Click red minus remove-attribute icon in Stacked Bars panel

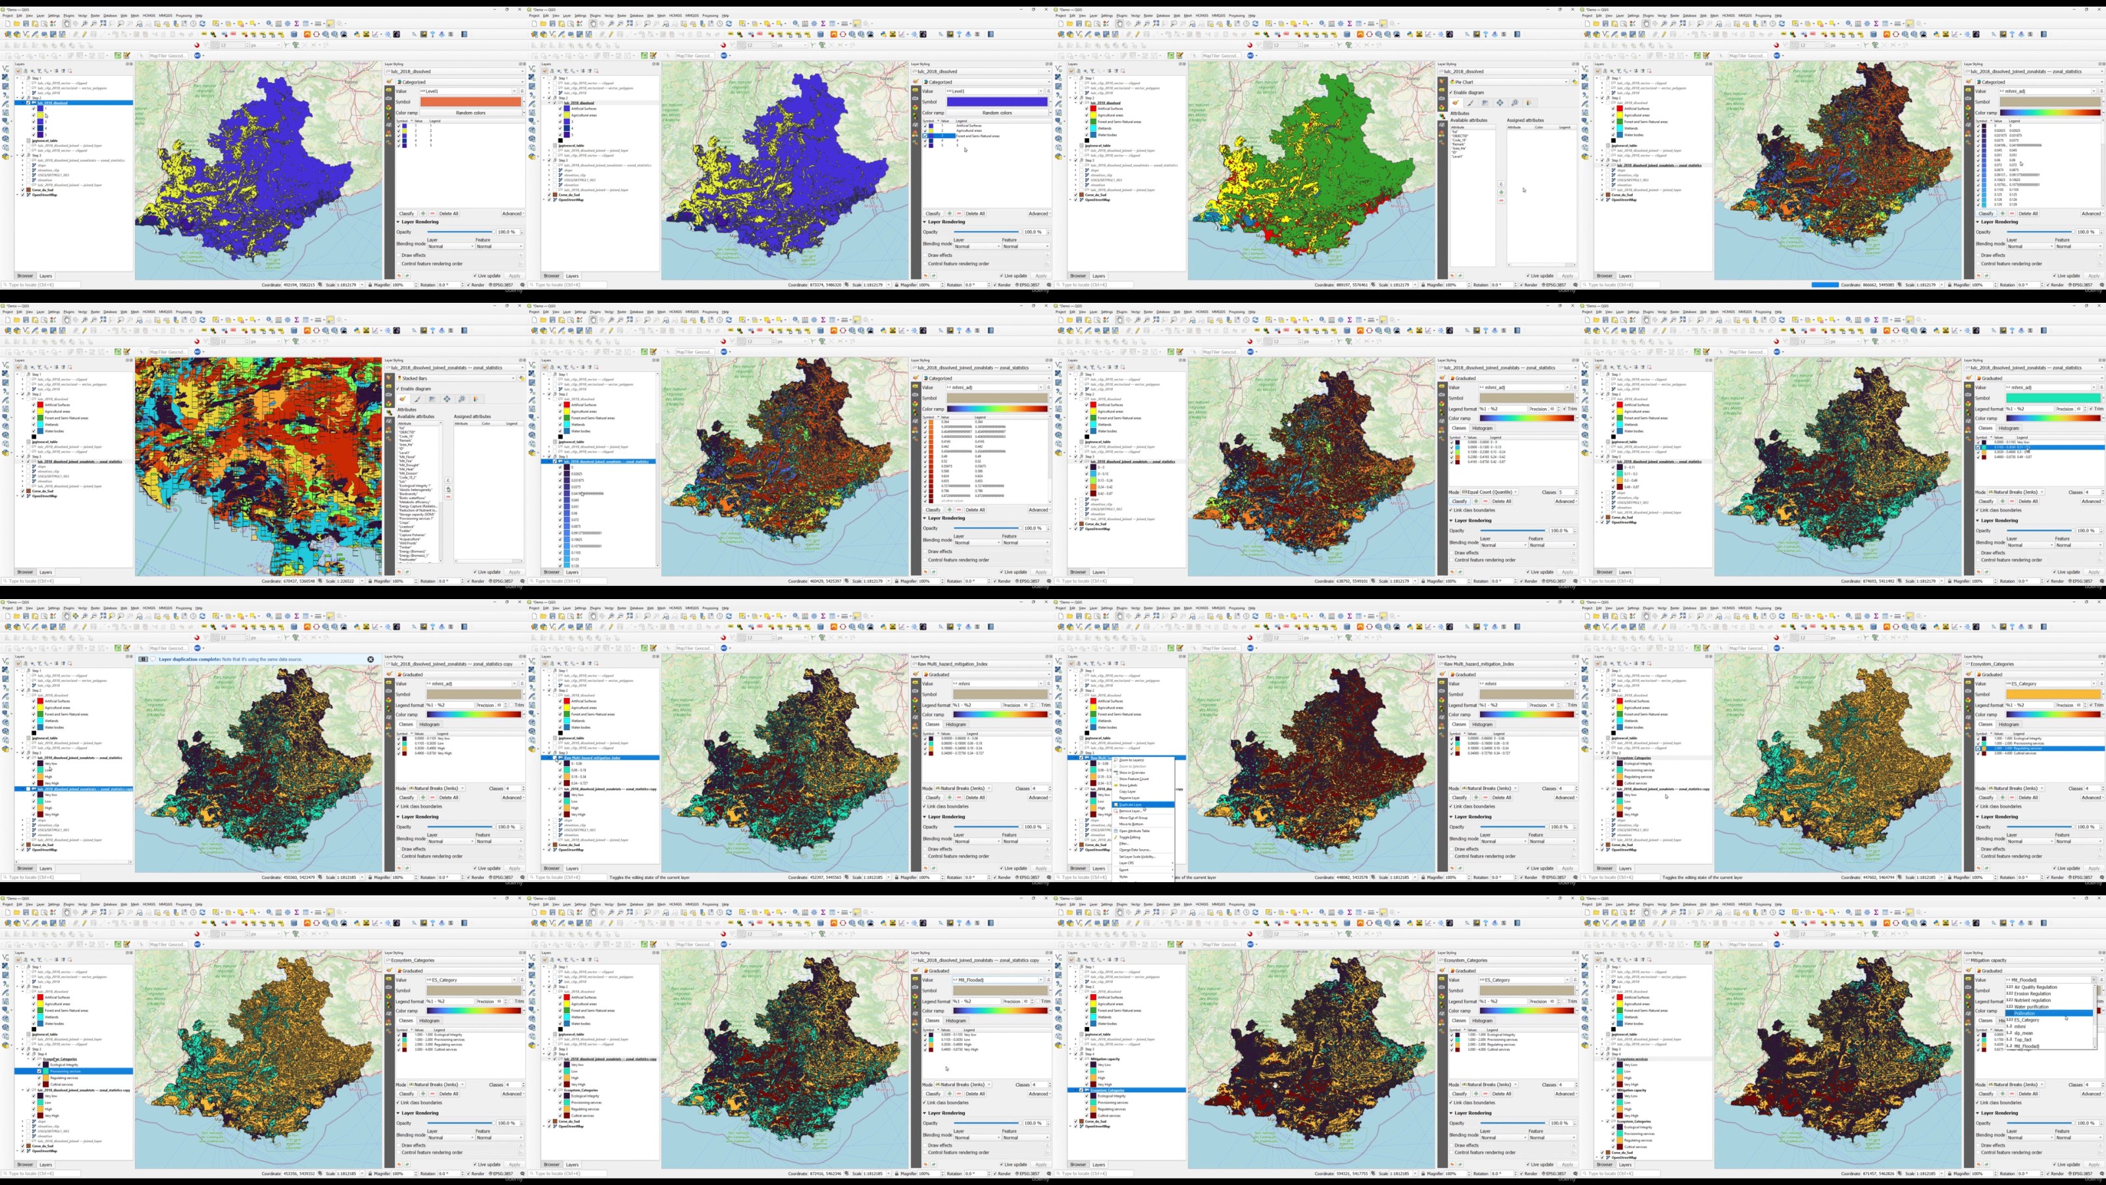(449, 497)
